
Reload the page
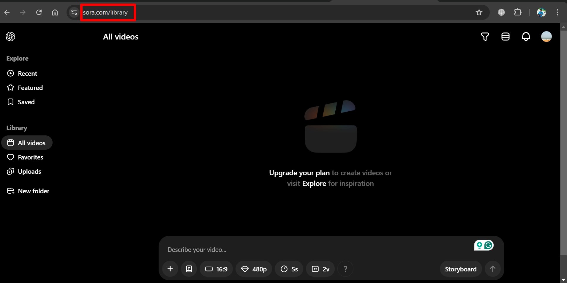[39, 12]
